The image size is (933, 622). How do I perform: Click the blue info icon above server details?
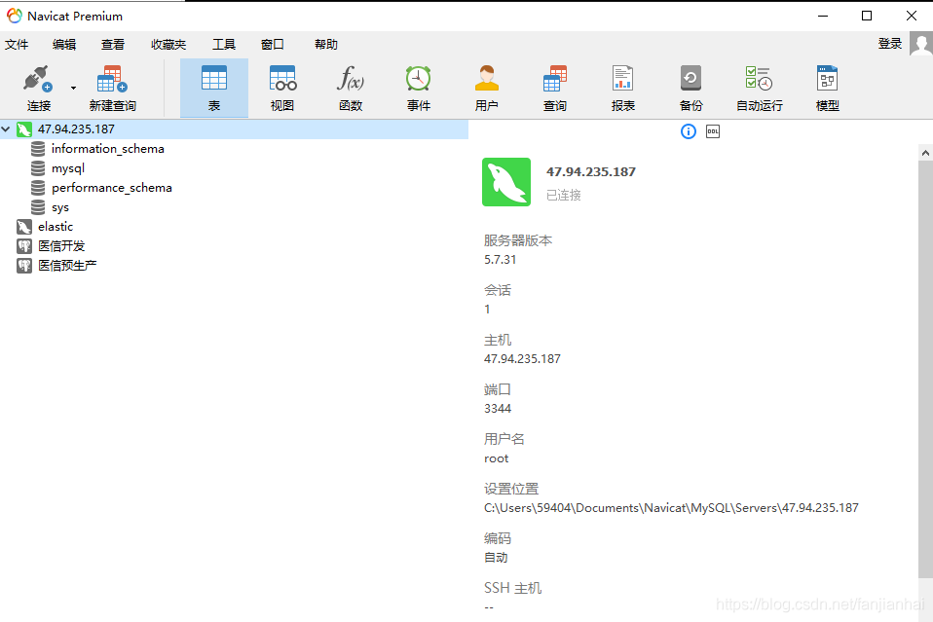[x=689, y=130]
